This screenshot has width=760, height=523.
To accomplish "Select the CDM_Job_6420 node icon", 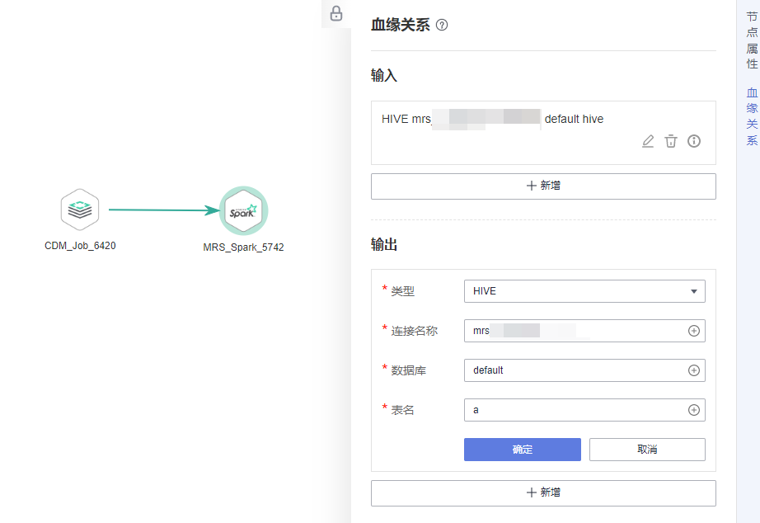I will pos(80,210).
